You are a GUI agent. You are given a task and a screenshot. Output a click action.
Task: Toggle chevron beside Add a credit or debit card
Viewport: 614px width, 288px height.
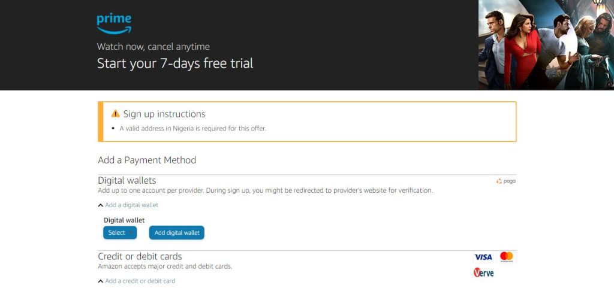(101, 281)
